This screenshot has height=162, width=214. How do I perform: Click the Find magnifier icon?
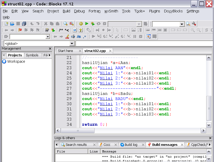(x=66, y=24)
